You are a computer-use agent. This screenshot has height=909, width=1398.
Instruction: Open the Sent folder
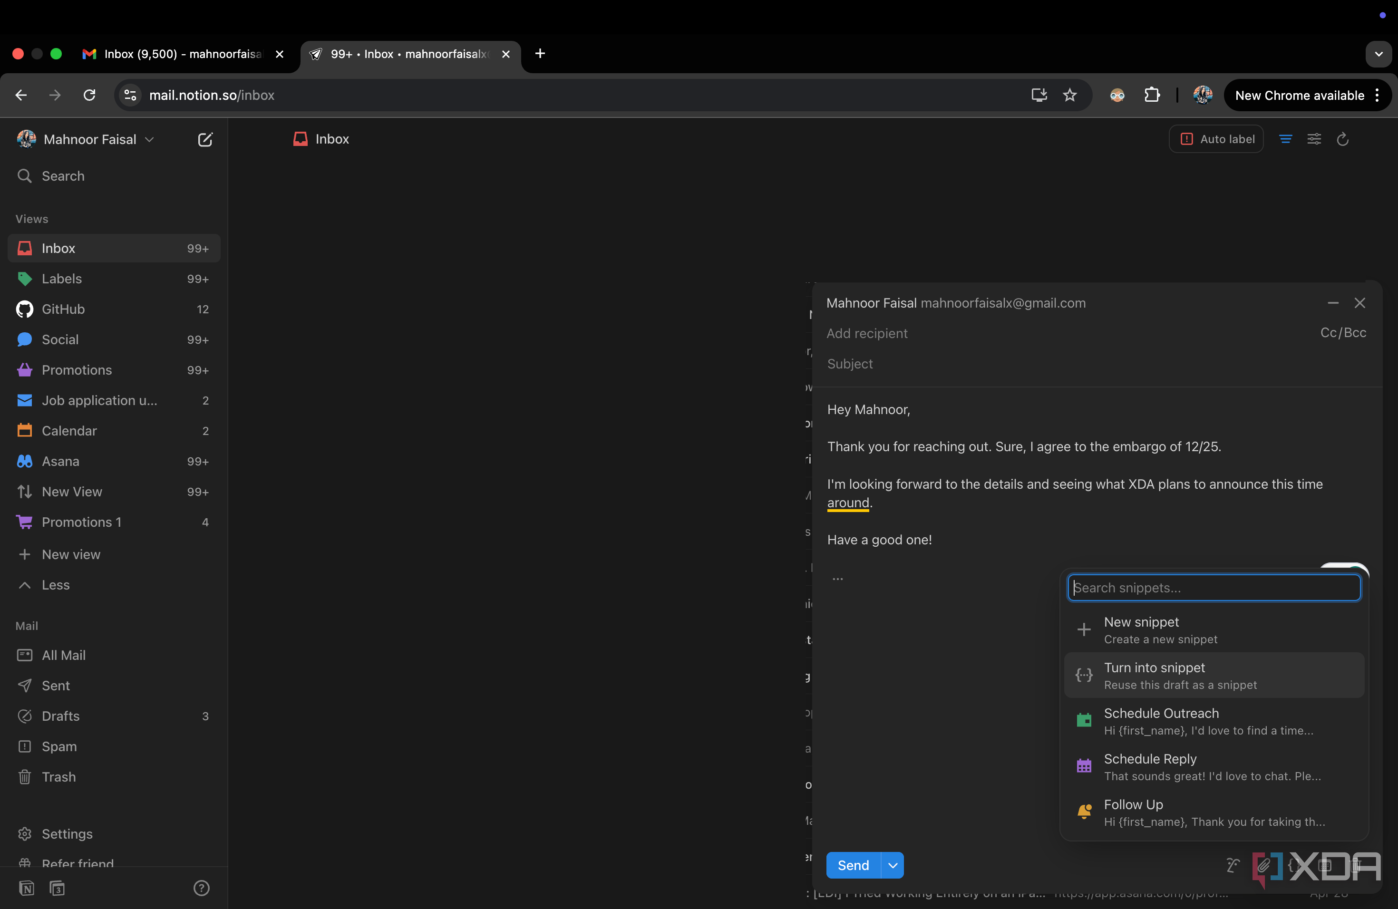(x=114, y=686)
